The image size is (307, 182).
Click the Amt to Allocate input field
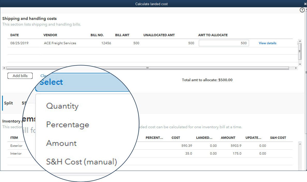[x=224, y=43]
